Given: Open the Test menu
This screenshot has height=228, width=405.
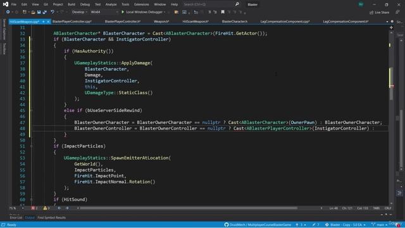Looking at the screenshot, I should tap(97, 4).
